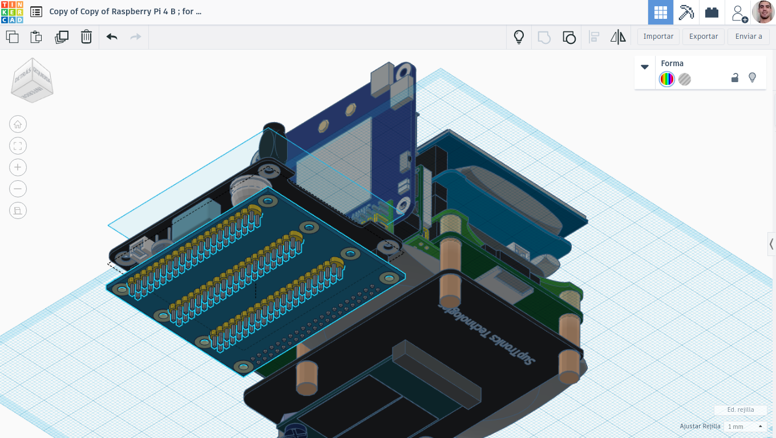Undo the last action
The image size is (776, 438).
(x=112, y=37)
